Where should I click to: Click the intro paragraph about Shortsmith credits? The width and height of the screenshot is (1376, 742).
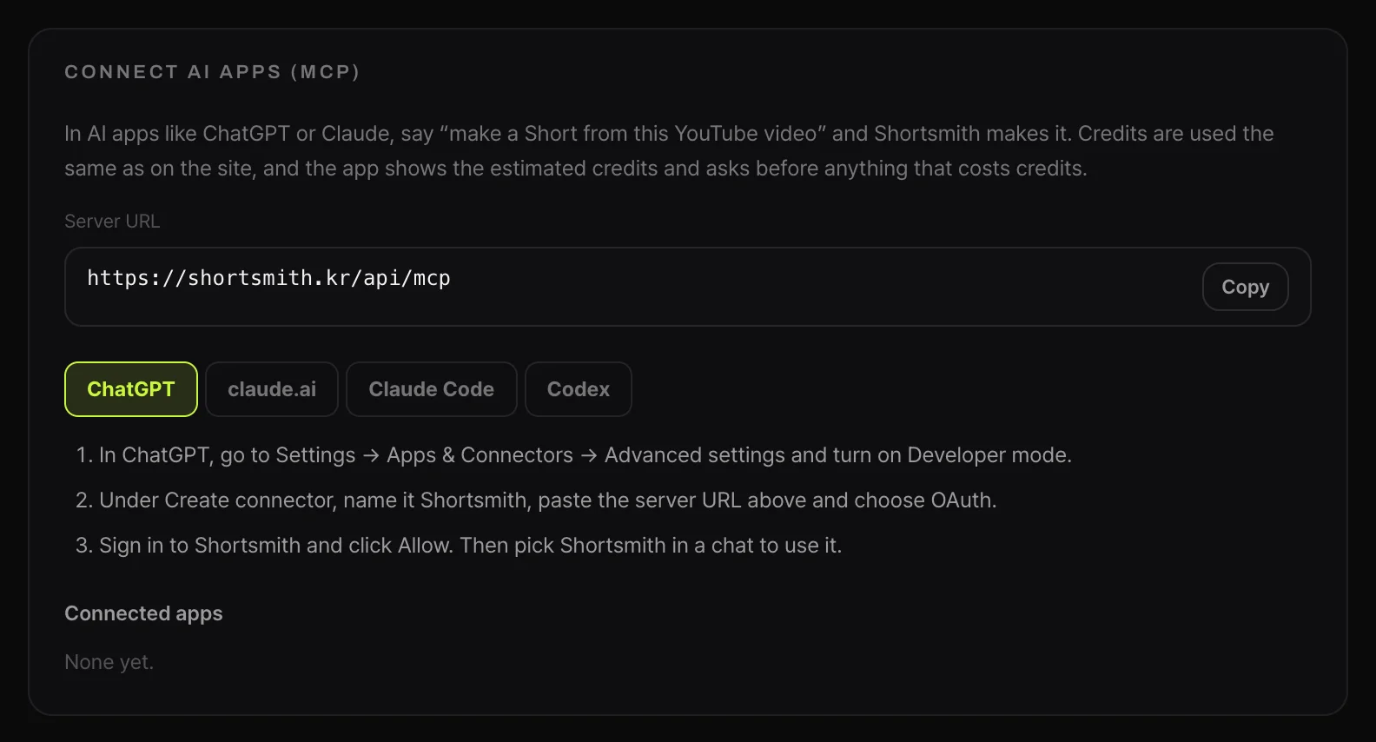pos(669,151)
